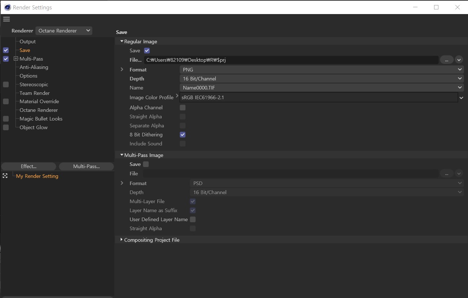Enable the Magic Bullet Looks checkbox
Screen dimensions: 468x298
coord(6,119)
